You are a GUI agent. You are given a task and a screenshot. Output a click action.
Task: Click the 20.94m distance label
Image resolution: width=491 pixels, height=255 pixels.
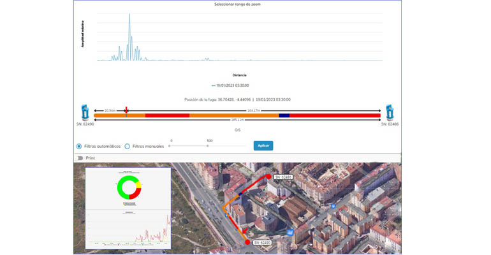(x=110, y=111)
